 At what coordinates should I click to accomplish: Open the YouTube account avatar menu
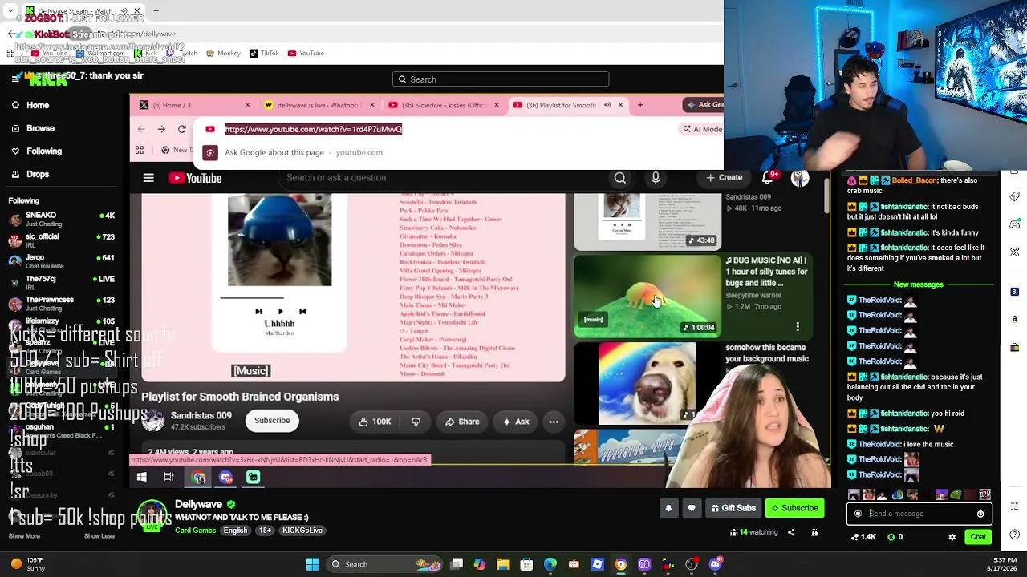(x=800, y=178)
